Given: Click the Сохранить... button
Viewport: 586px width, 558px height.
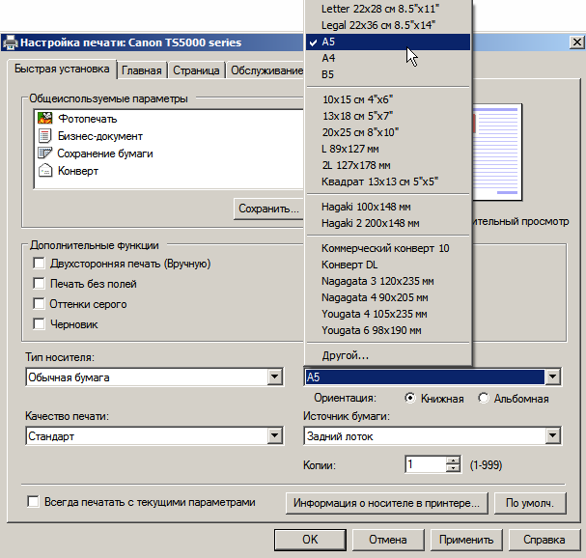Looking at the screenshot, I should tap(268, 209).
